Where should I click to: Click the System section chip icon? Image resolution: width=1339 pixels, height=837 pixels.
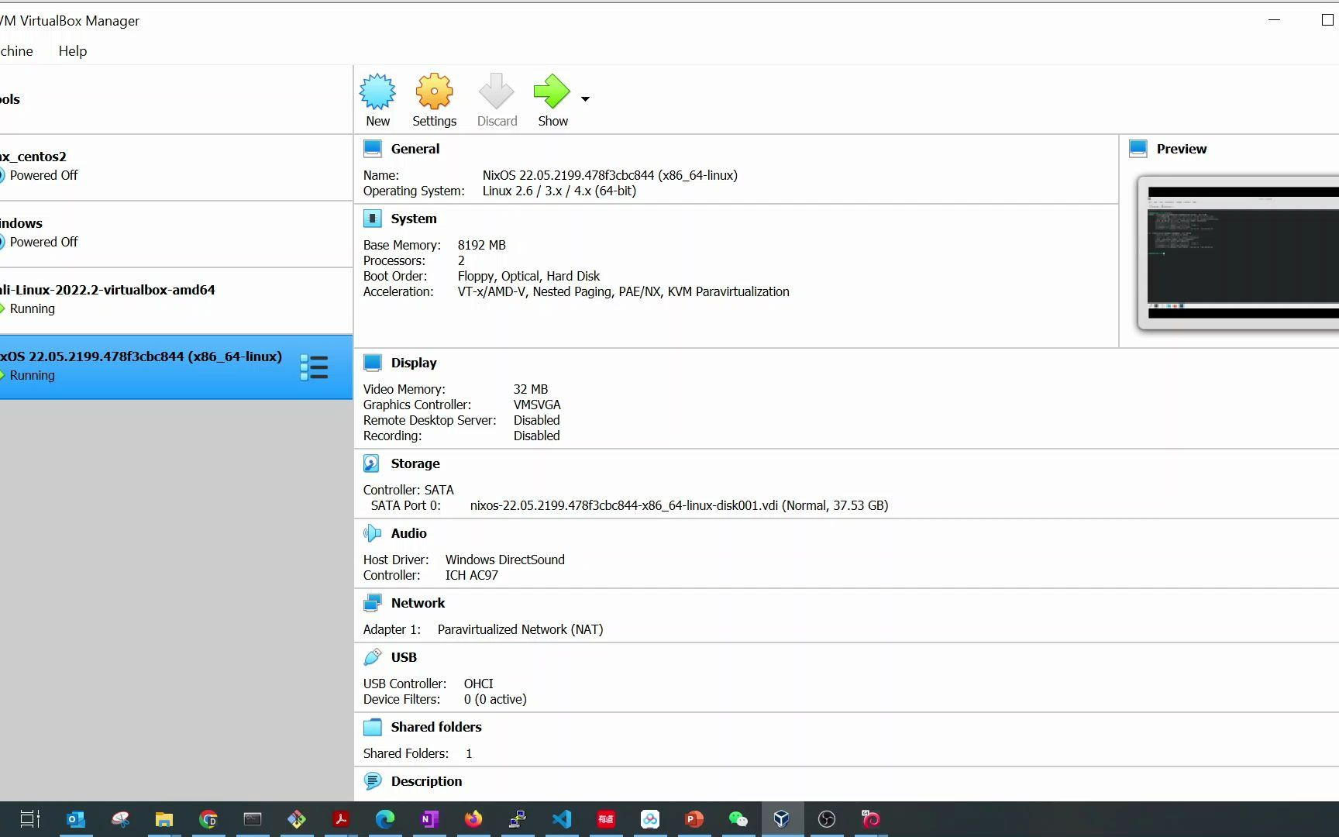tap(373, 219)
